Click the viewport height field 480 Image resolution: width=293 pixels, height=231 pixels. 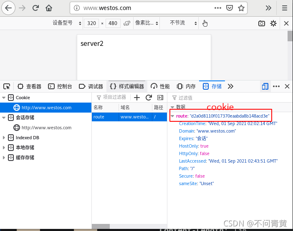click(x=113, y=23)
